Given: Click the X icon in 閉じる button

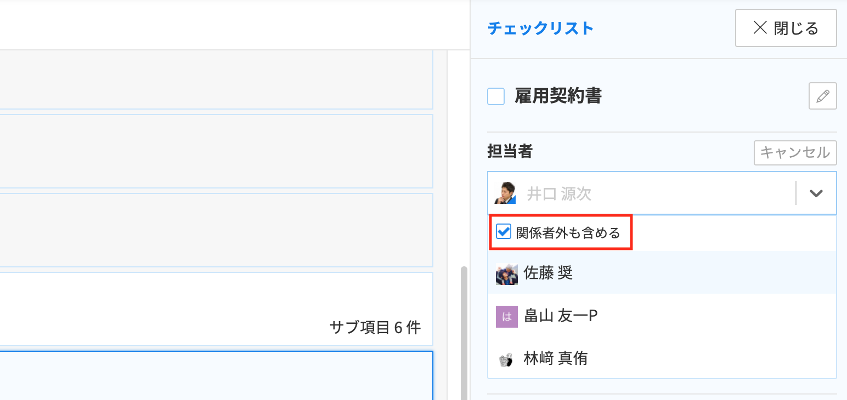Looking at the screenshot, I should click(x=760, y=28).
